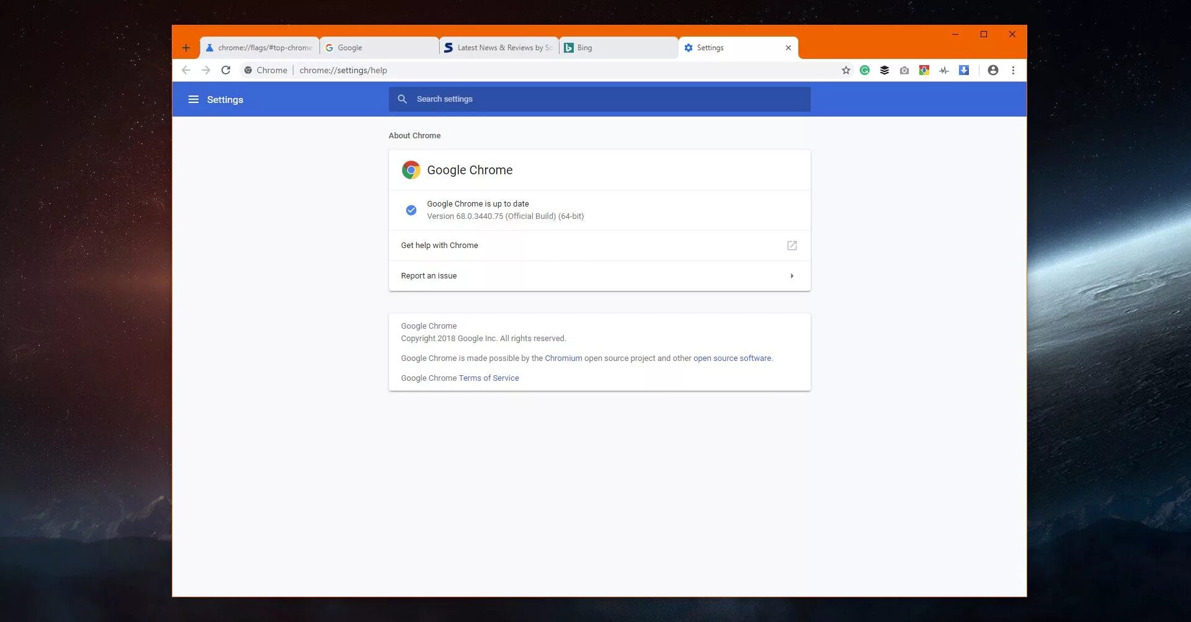Open the Terms of Service link
The image size is (1191, 622).
[489, 378]
